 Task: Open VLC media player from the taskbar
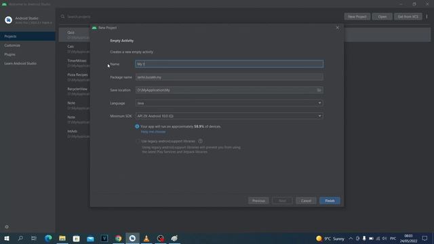click(146, 238)
